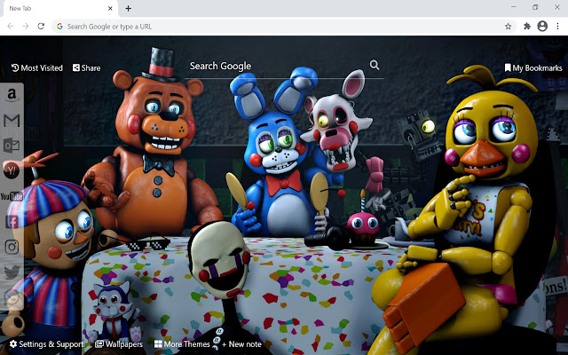Reload the page

tap(41, 26)
